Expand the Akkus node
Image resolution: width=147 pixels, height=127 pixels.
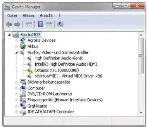pyautogui.click(x=17, y=46)
